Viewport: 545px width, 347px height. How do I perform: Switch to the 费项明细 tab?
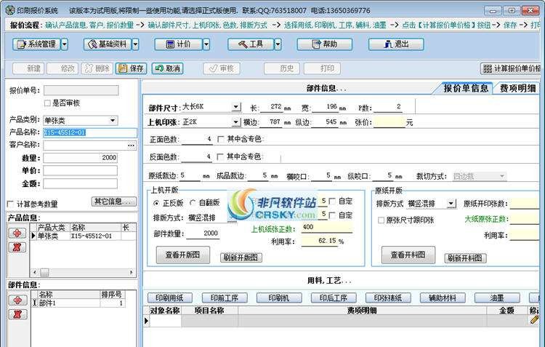[x=517, y=88]
